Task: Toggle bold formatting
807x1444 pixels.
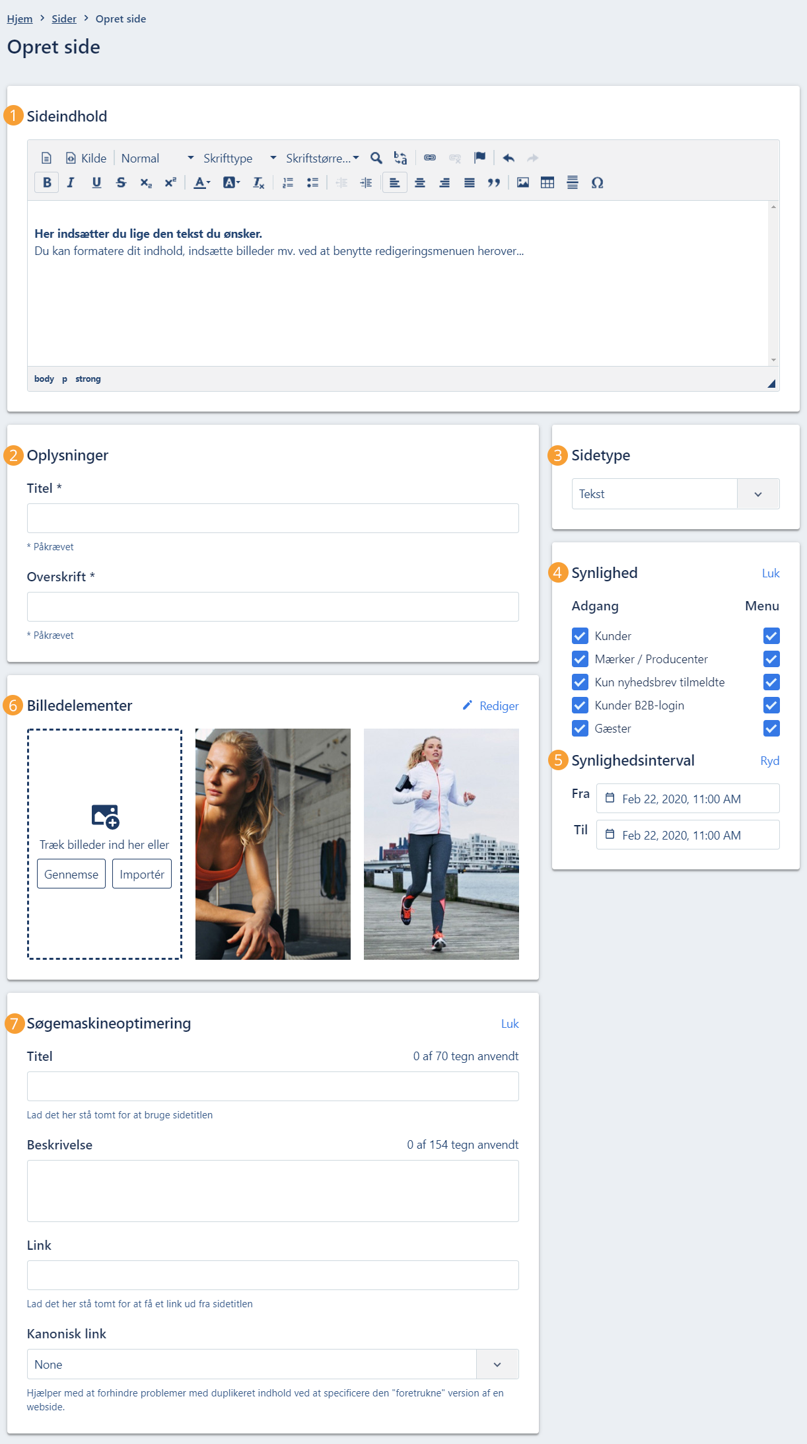Action: 47,183
